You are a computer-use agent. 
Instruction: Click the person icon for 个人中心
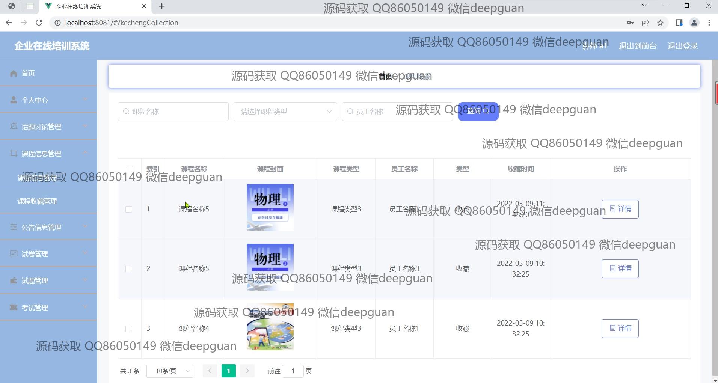(x=14, y=100)
